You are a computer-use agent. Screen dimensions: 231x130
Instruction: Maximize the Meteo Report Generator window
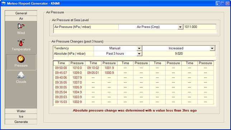tap(222, 3)
